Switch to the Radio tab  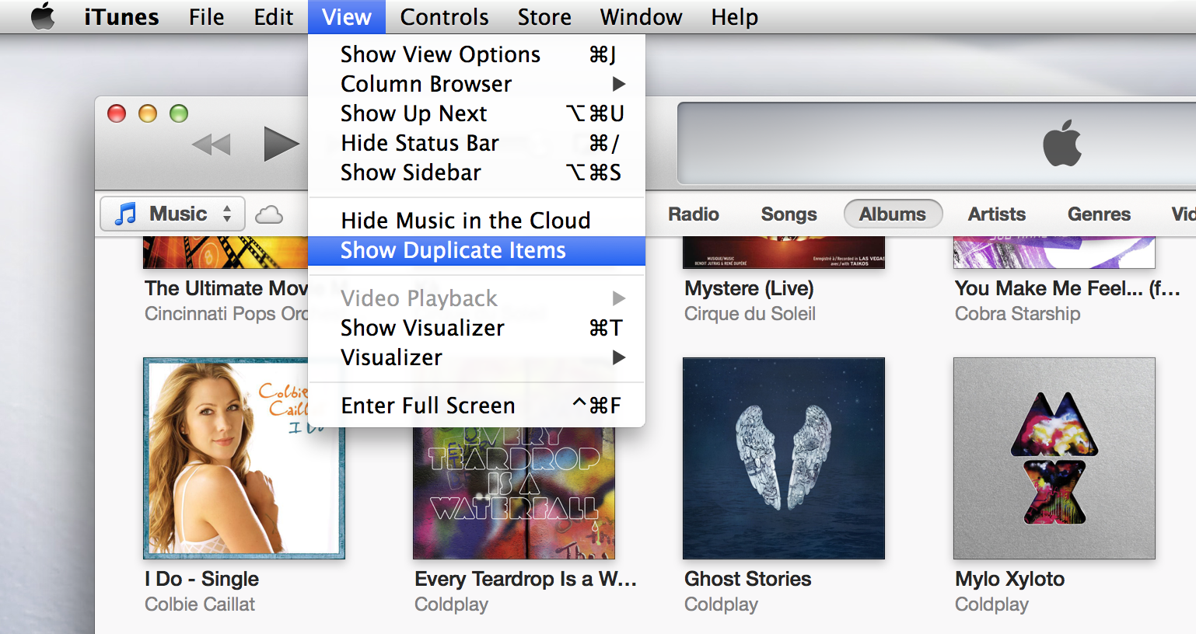tap(694, 214)
